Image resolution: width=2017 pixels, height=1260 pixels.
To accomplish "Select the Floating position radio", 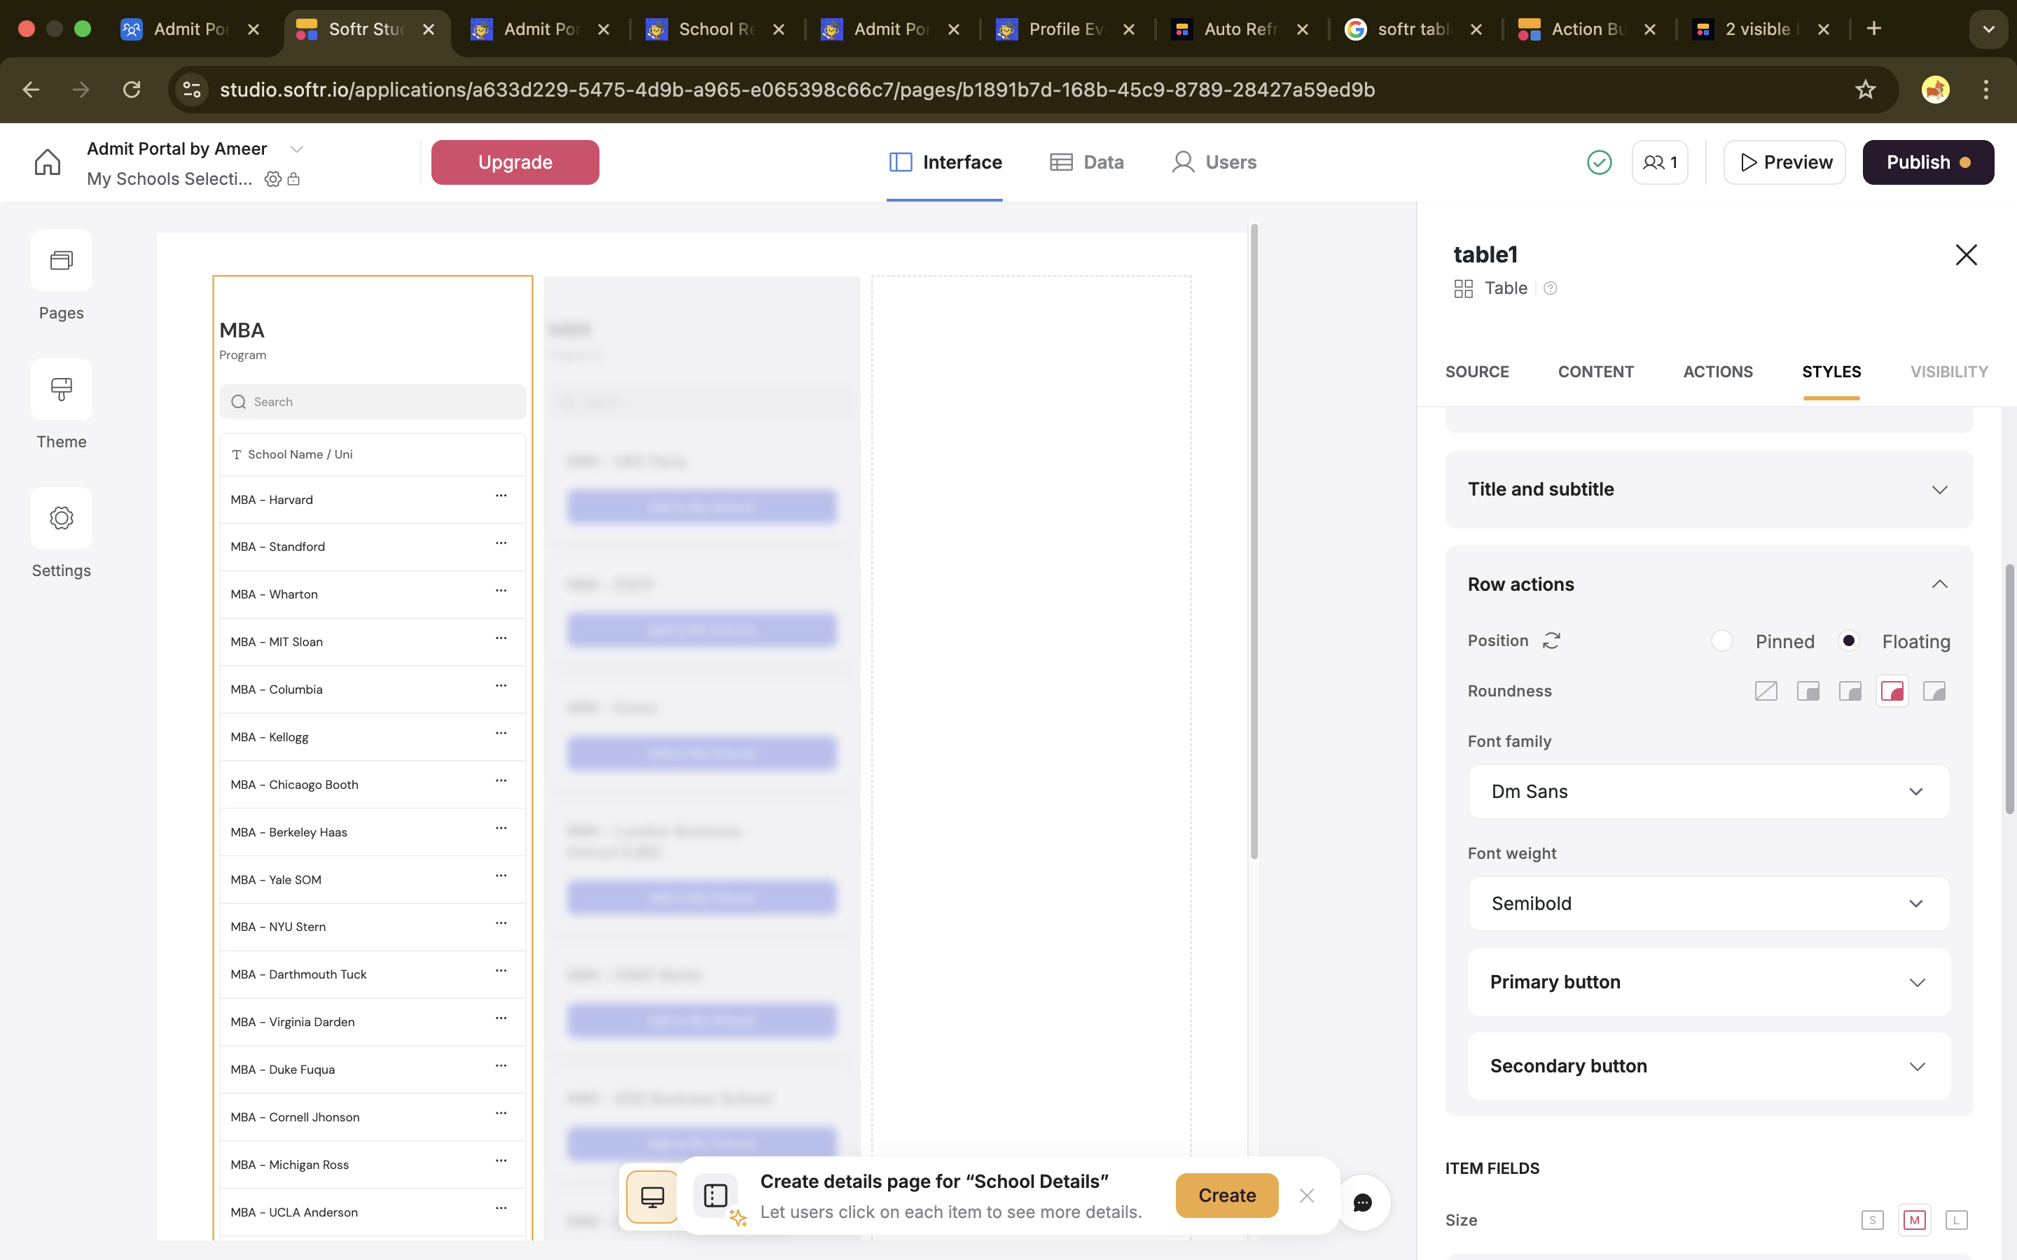I will [x=1849, y=640].
